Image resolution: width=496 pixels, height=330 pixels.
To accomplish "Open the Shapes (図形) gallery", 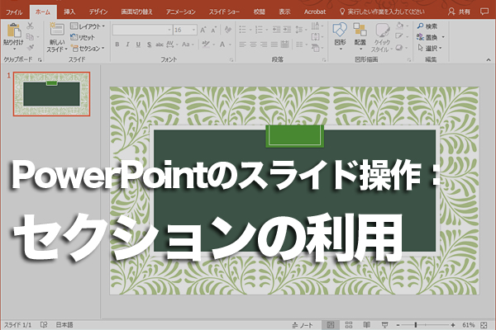I will [340, 36].
